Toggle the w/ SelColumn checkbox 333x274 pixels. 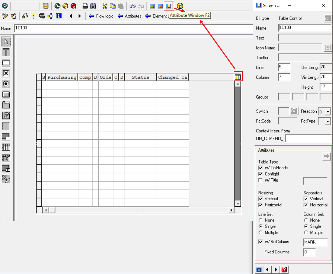pos(261,242)
